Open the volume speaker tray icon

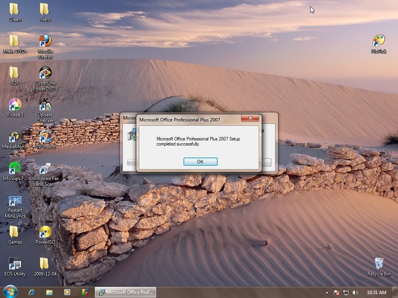[355, 293]
